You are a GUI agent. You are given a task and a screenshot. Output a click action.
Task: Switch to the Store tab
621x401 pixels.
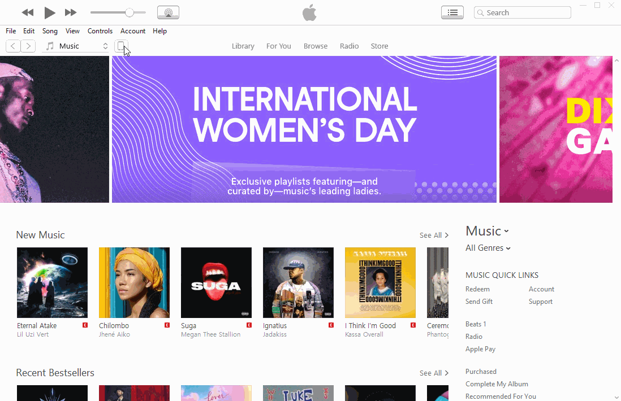pos(379,46)
